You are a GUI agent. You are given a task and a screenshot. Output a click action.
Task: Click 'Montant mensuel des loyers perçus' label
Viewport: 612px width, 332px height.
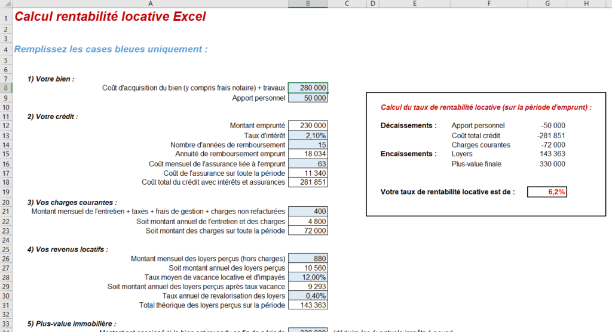click(x=208, y=259)
